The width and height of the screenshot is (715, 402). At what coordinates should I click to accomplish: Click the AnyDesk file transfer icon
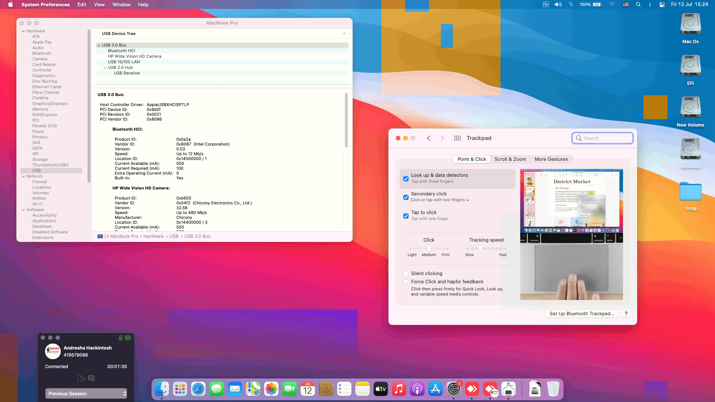(x=81, y=378)
